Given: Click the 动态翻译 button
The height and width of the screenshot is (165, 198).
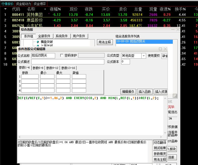Looking at the screenshot, I should 160,143.
